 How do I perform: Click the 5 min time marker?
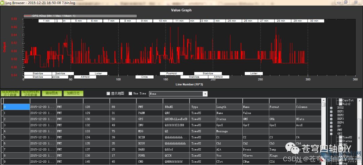78,21
